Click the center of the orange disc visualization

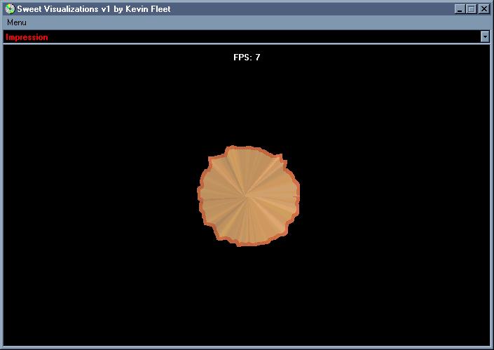pos(247,196)
